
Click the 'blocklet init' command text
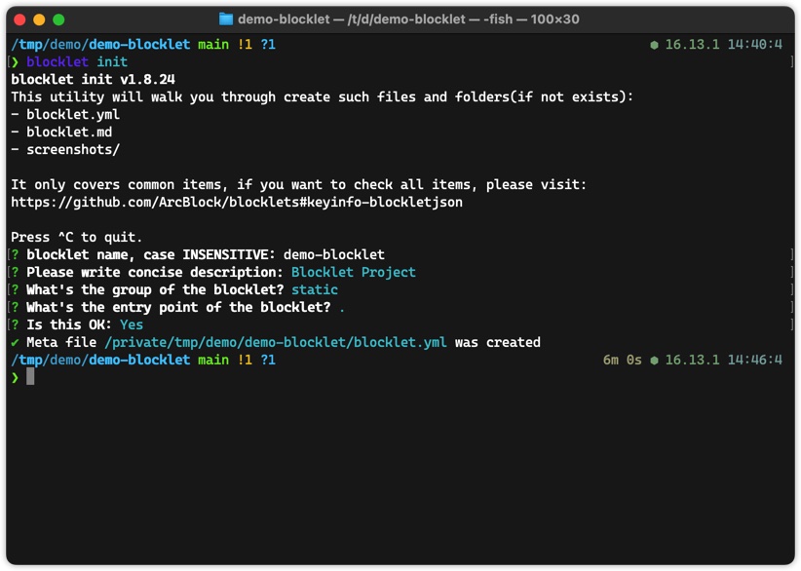click(77, 62)
